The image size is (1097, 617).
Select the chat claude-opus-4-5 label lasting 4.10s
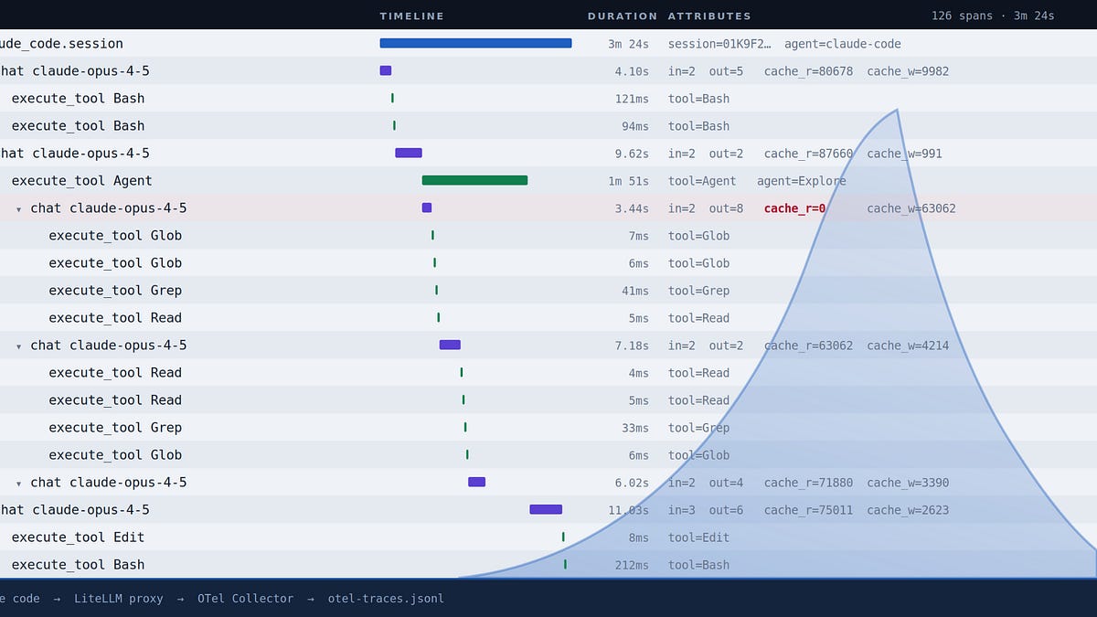[x=74, y=71]
